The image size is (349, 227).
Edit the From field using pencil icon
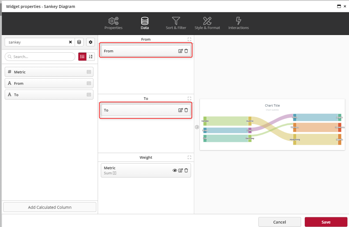pyautogui.click(x=180, y=51)
